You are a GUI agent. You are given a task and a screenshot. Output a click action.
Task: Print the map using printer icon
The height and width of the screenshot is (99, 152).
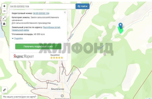point(4,24)
